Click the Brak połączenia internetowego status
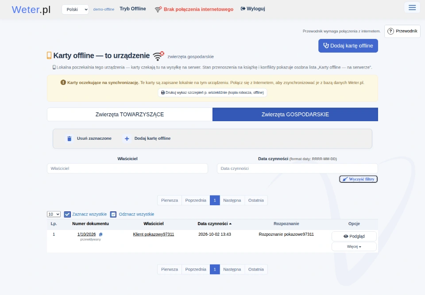 198,9
